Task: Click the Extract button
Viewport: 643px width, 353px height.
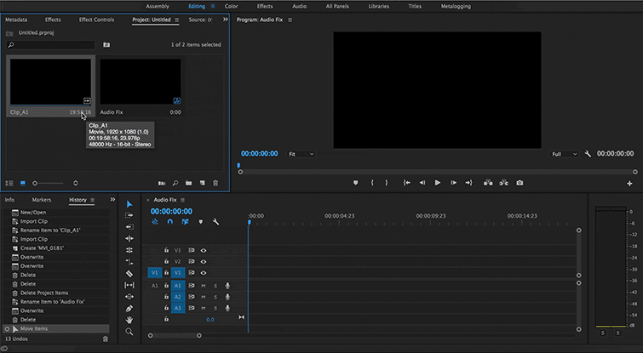Action: click(x=503, y=183)
